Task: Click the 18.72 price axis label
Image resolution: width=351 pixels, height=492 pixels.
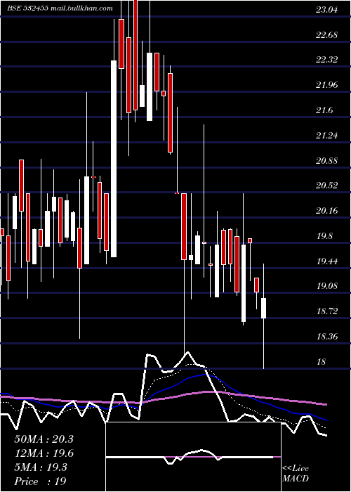Action: click(x=327, y=311)
